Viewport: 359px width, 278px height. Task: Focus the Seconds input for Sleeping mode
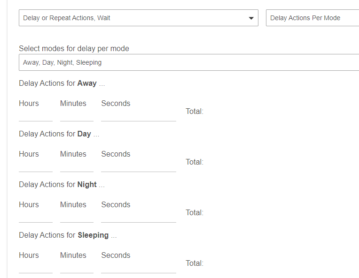point(138,267)
